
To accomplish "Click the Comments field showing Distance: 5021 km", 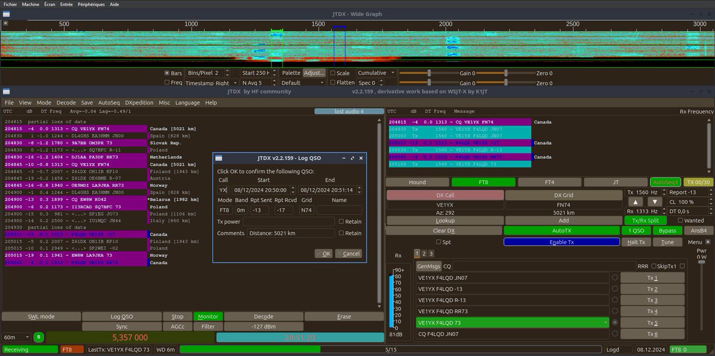I will (291, 233).
